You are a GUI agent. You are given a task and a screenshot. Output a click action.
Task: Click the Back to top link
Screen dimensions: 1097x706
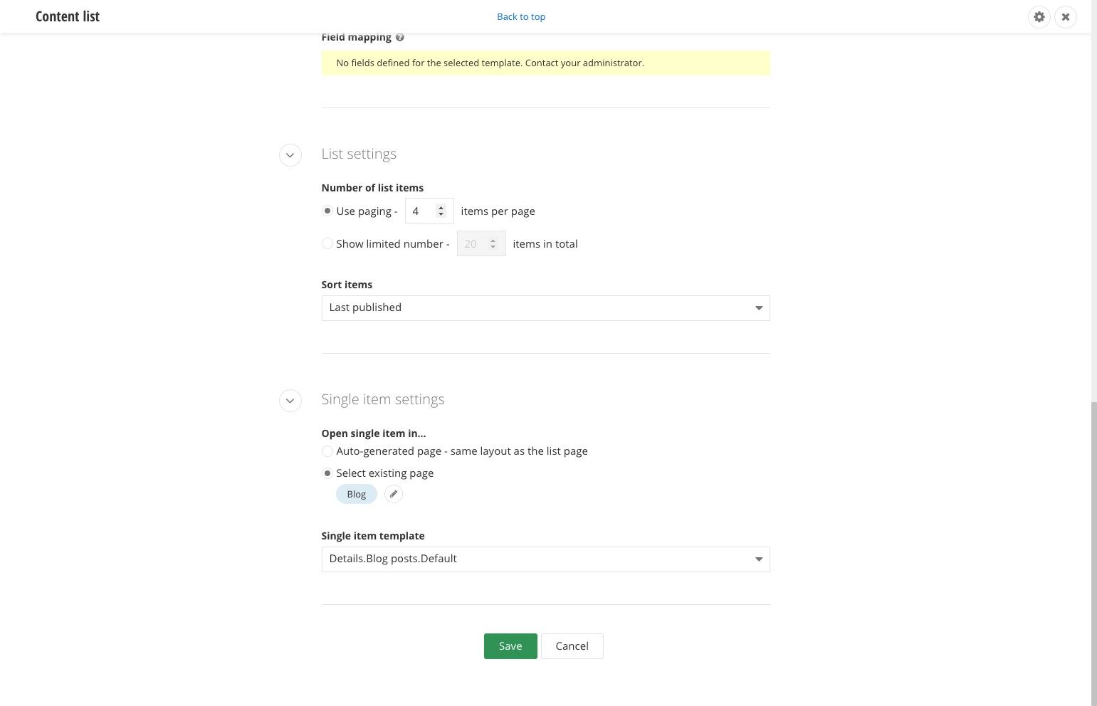click(521, 16)
